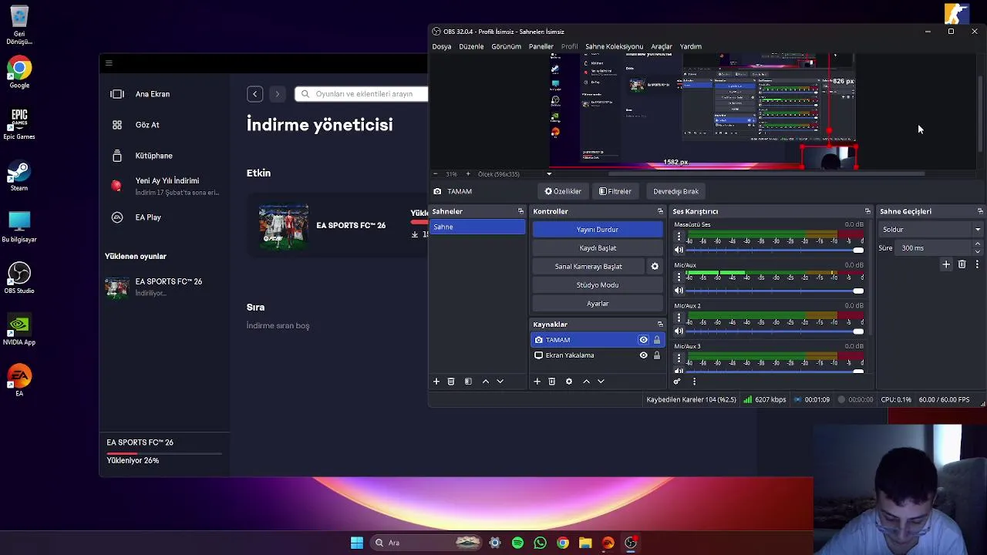Open transition properties three-dot menu
The image size is (987, 555).
[x=977, y=264]
